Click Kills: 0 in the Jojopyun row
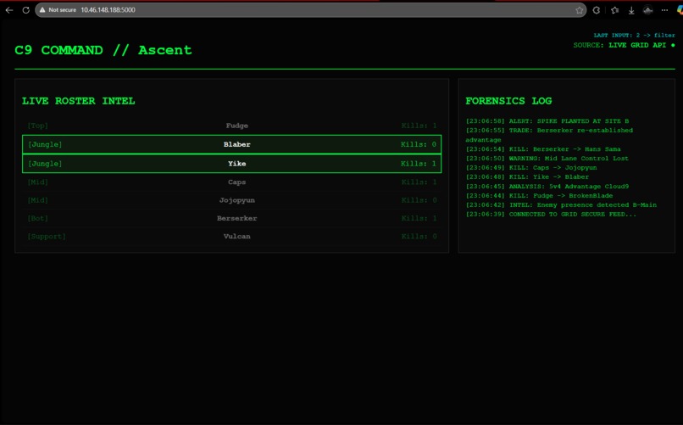The width and height of the screenshot is (683, 425). [x=419, y=200]
